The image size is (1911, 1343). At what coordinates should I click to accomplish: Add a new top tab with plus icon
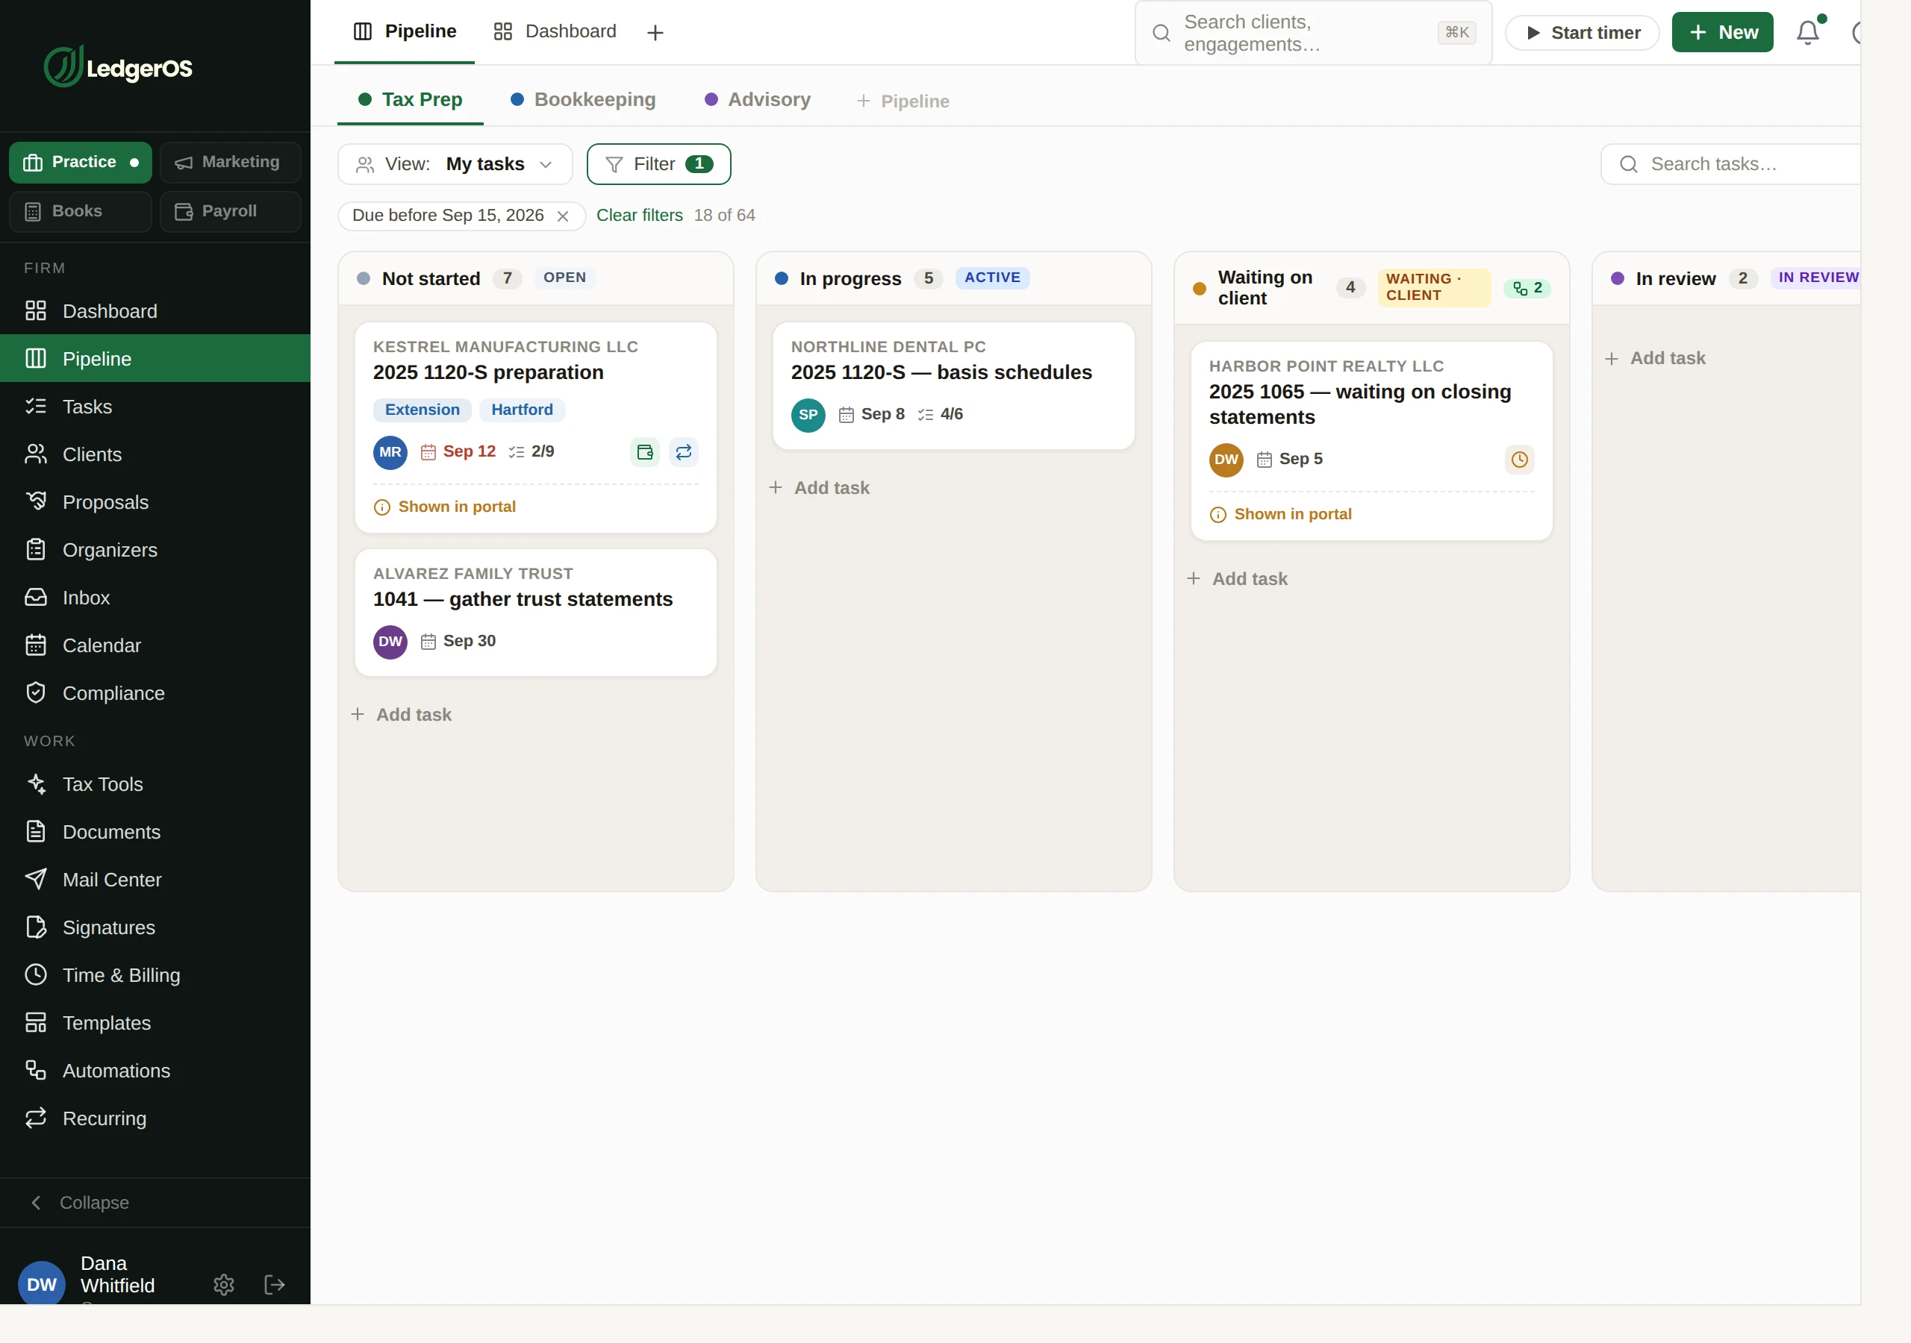click(x=655, y=32)
